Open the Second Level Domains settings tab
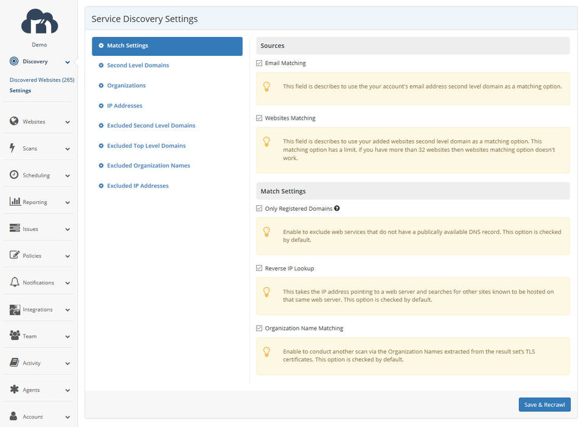The height and width of the screenshot is (427, 584). click(137, 66)
